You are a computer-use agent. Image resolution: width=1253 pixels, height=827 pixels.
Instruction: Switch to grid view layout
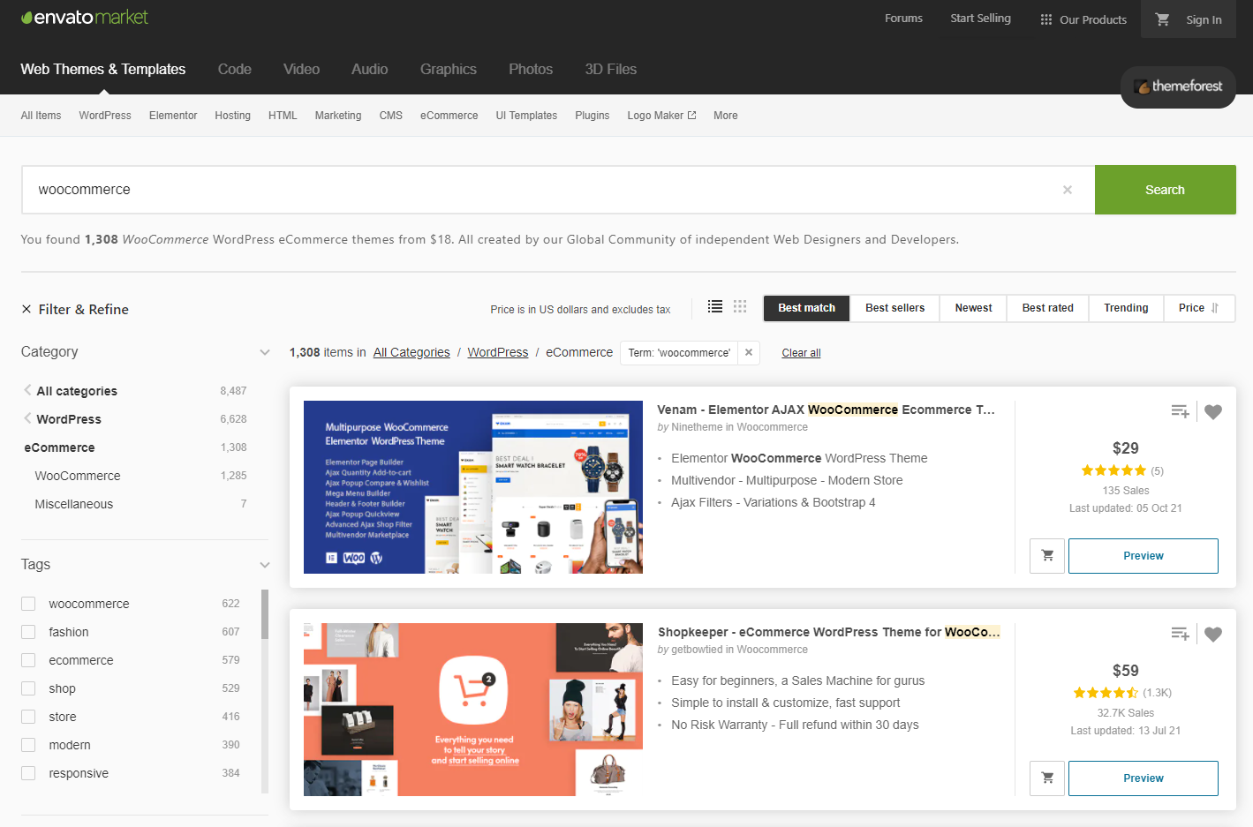click(740, 307)
